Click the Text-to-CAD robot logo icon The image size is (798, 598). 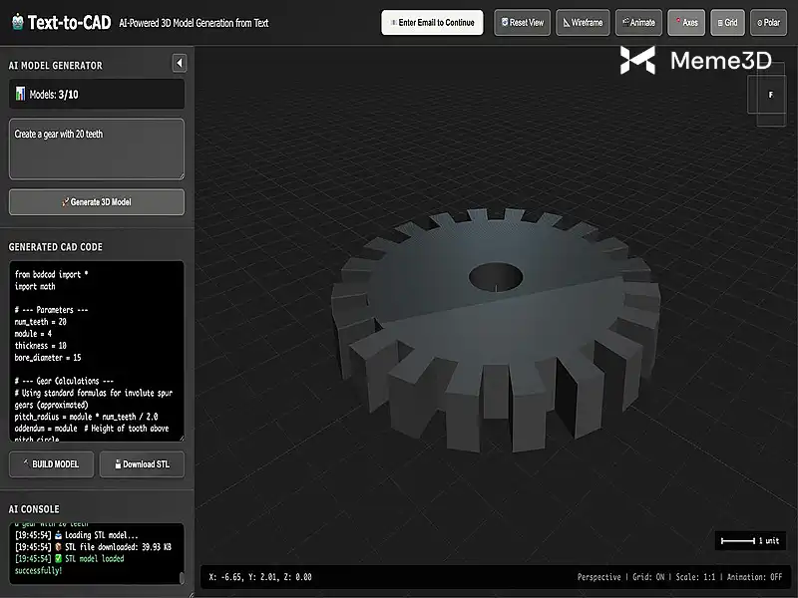click(18, 22)
